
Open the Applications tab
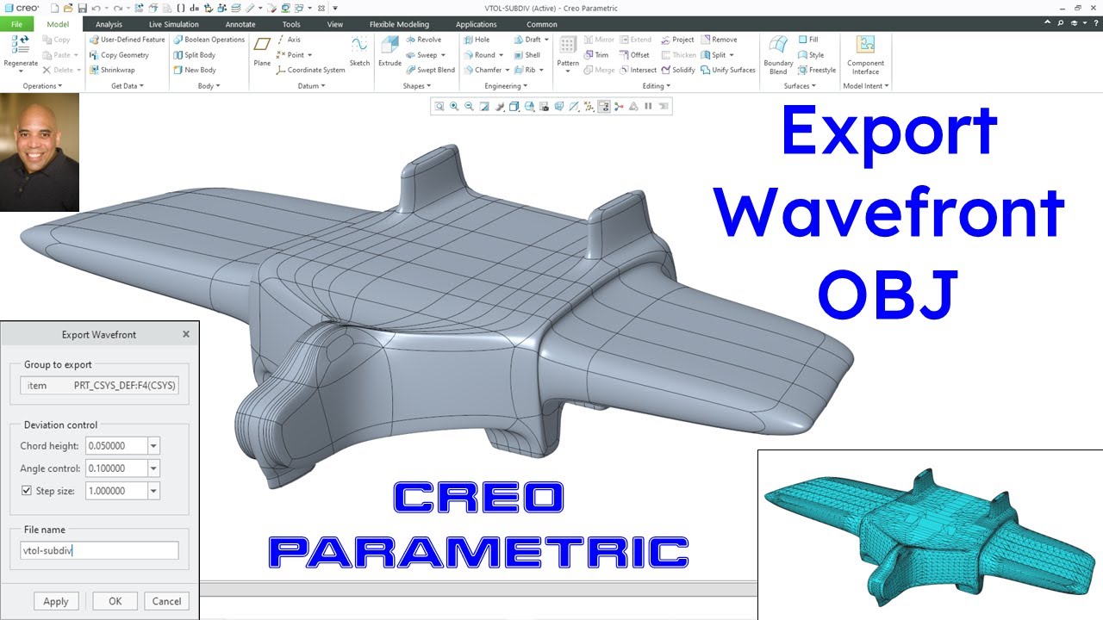coord(477,24)
